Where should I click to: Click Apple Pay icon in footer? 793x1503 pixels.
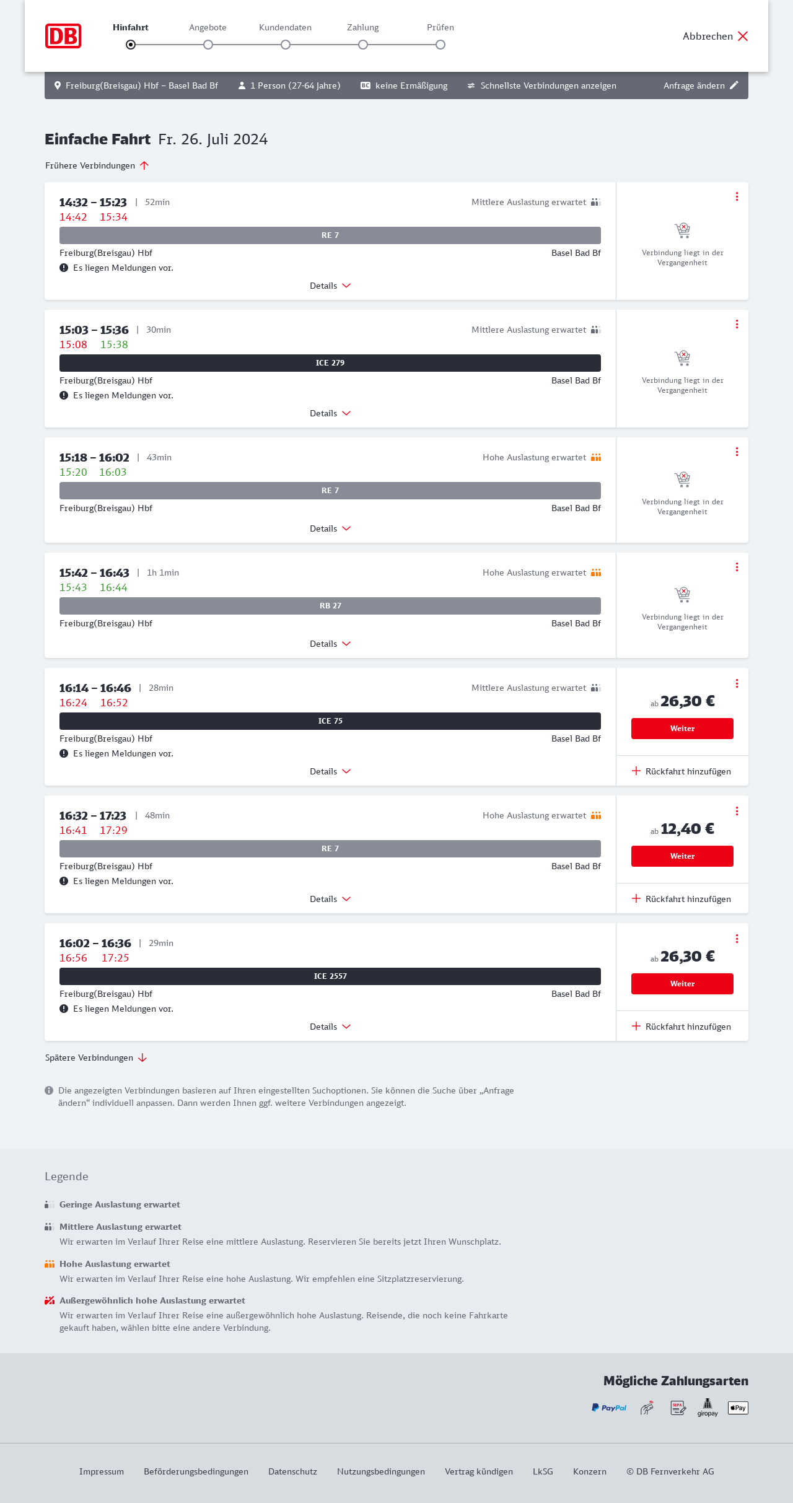738,1408
